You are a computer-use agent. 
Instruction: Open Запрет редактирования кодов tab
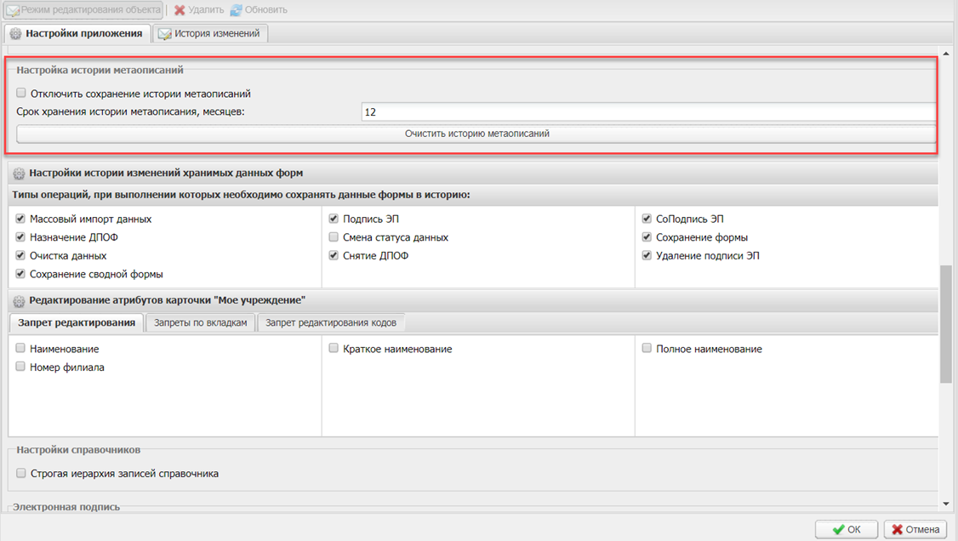tap(331, 323)
